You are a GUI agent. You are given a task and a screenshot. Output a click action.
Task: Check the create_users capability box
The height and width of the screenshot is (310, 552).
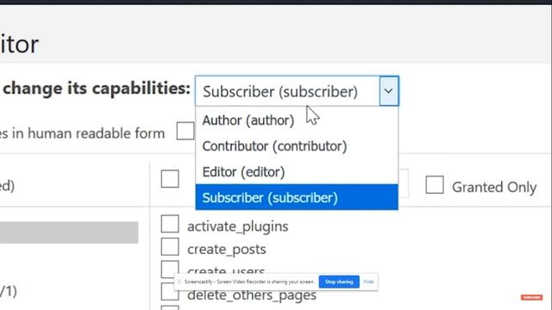pos(170,270)
